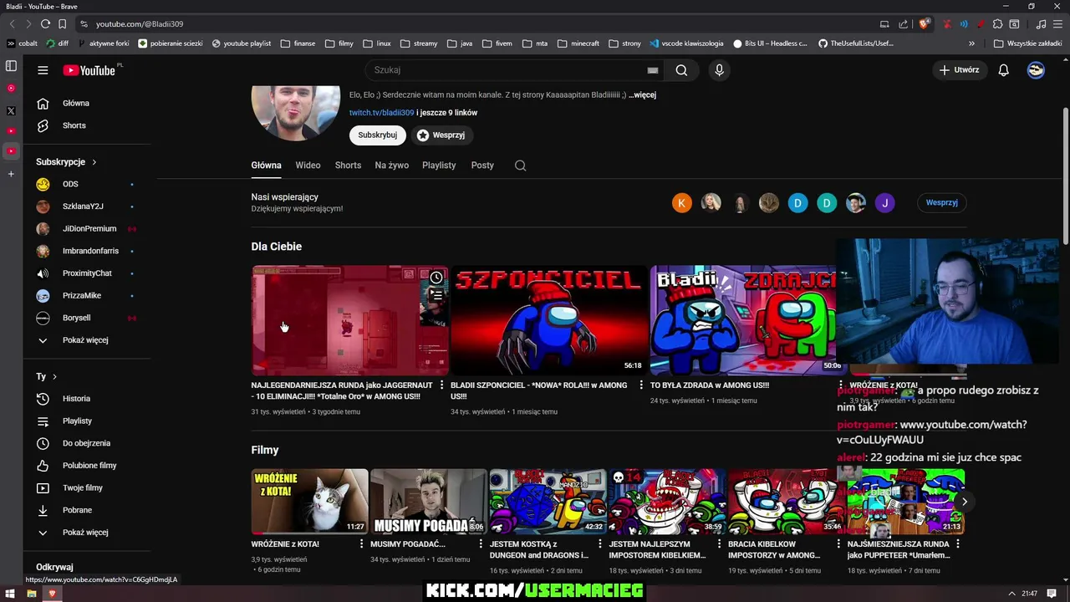
Task: Select the channel Główna tab
Action: tap(266, 166)
